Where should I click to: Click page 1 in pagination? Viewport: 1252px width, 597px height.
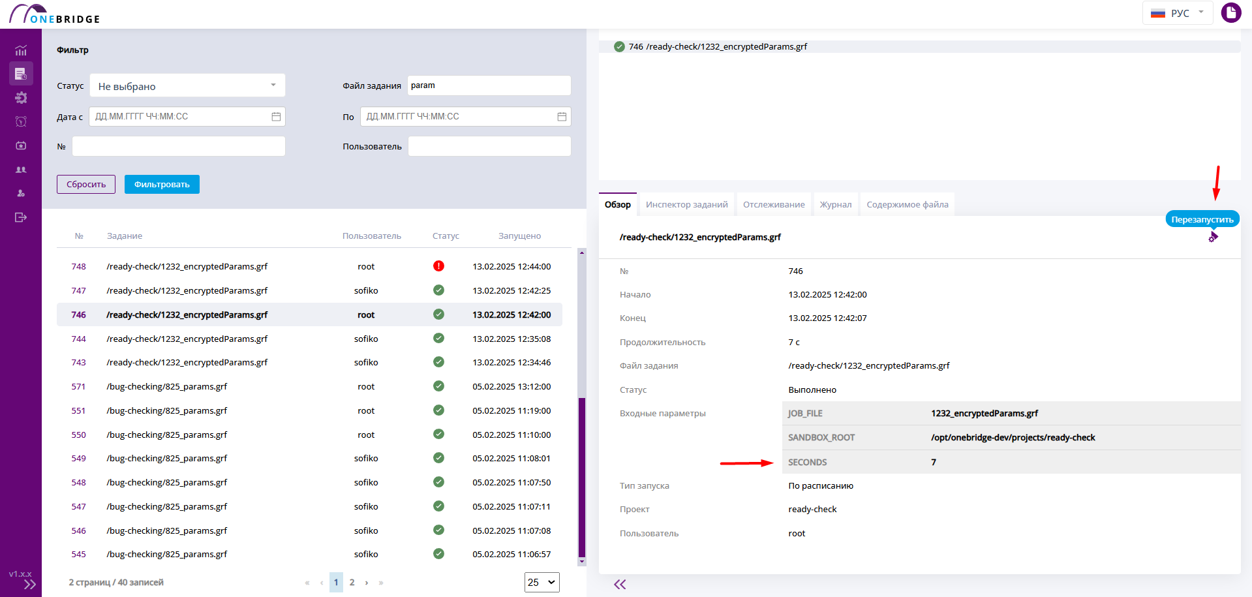click(x=336, y=582)
